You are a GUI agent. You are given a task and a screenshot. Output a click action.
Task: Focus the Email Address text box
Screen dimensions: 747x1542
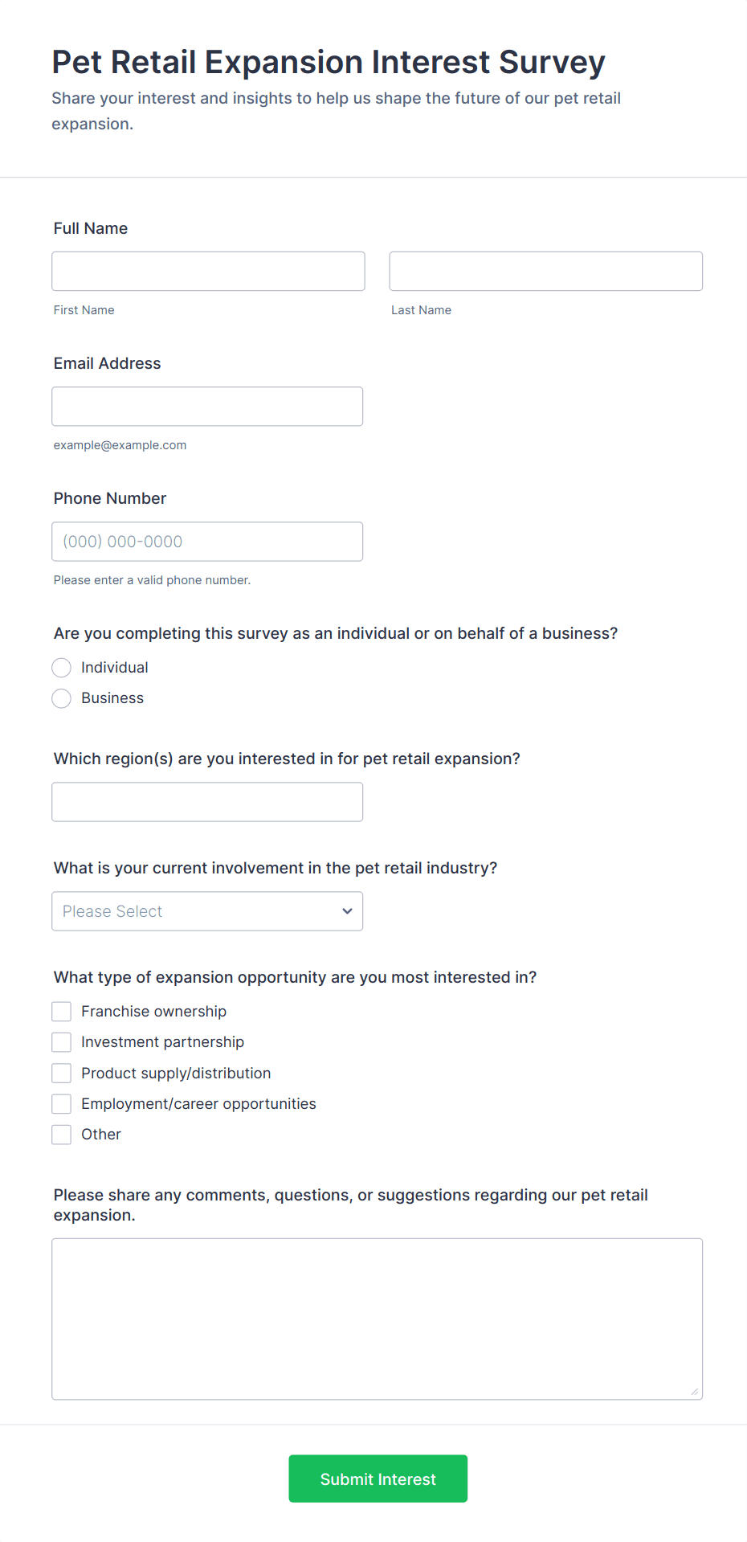coord(207,406)
